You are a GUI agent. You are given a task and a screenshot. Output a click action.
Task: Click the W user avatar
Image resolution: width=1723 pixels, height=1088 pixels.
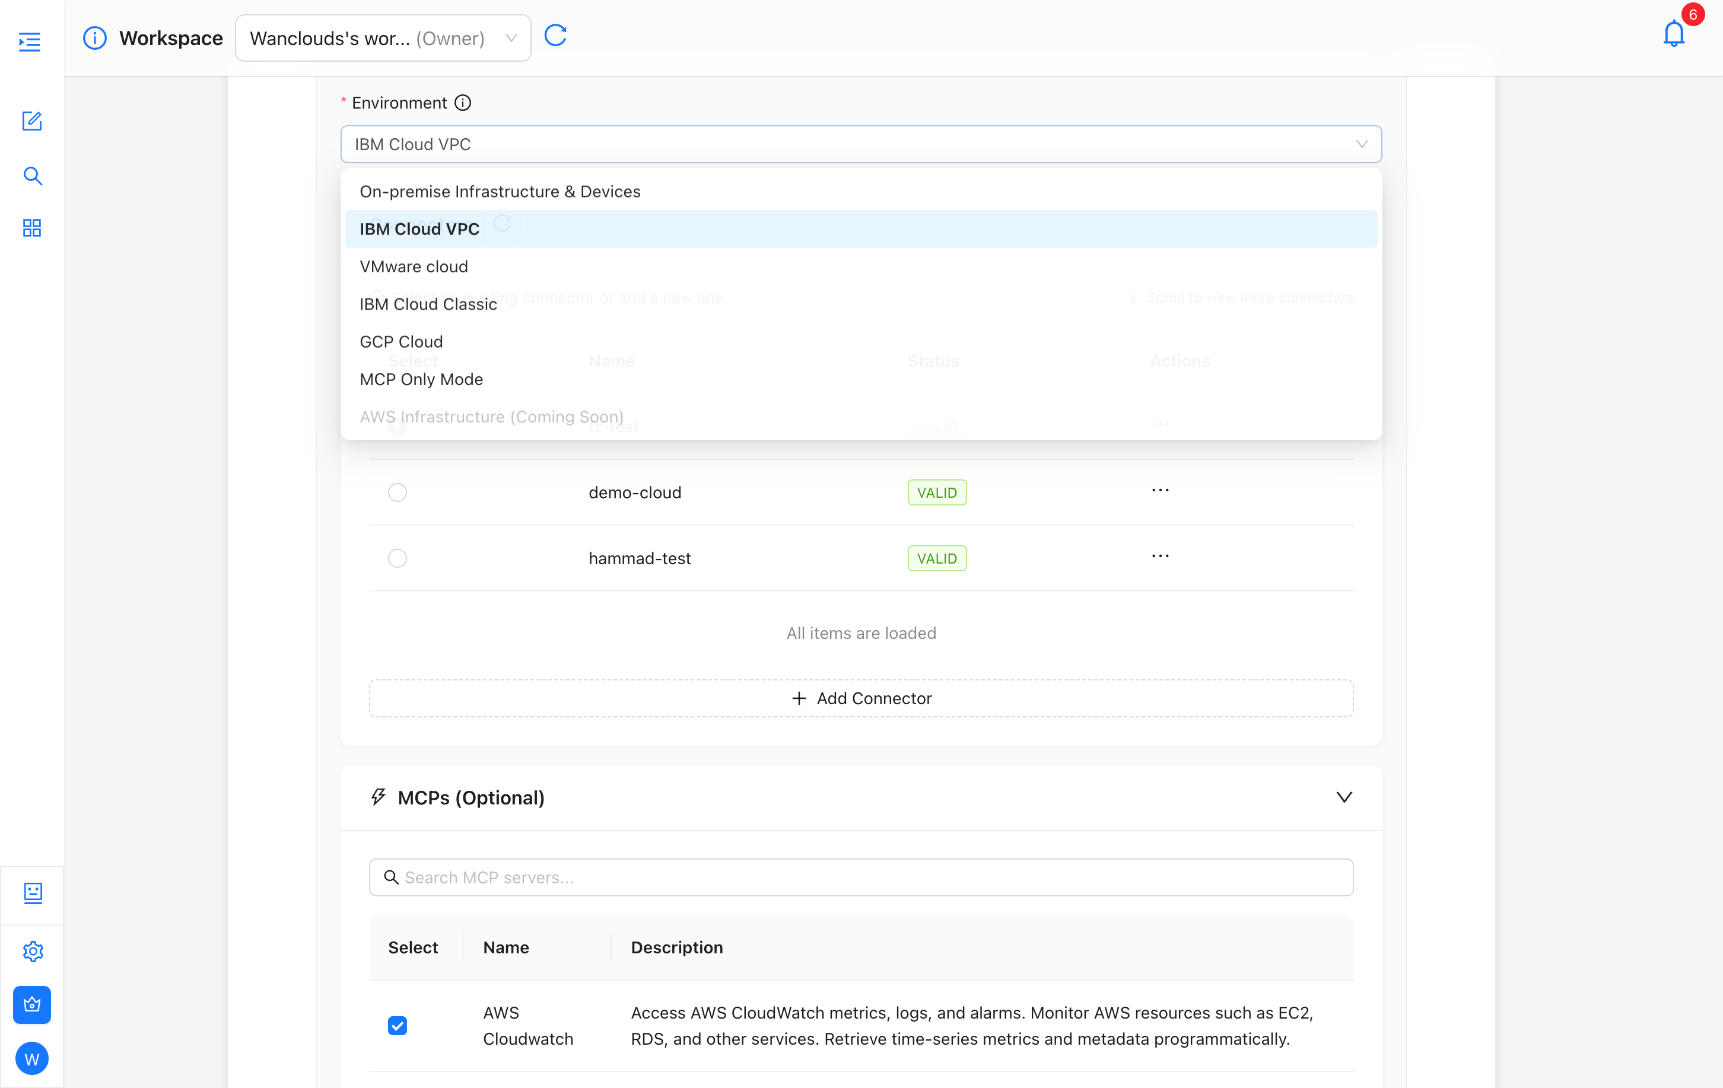tap(32, 1058)
